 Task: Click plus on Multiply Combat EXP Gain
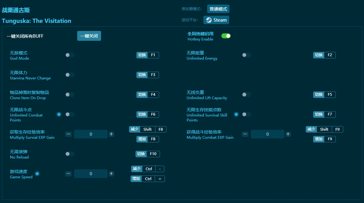point(288,134)
